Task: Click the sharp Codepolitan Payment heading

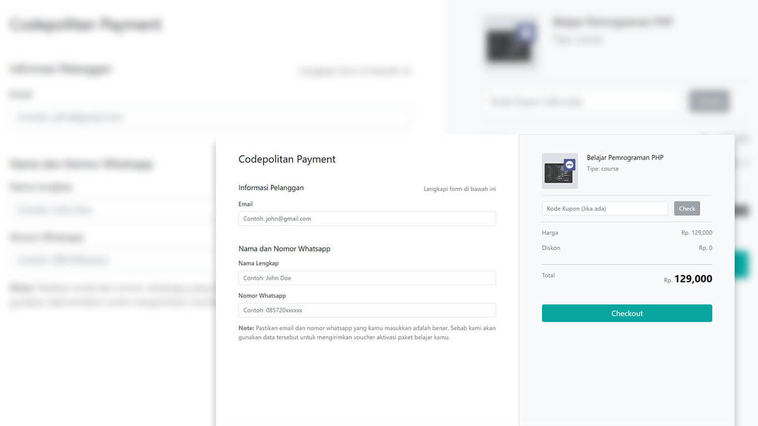Action: 287,159
